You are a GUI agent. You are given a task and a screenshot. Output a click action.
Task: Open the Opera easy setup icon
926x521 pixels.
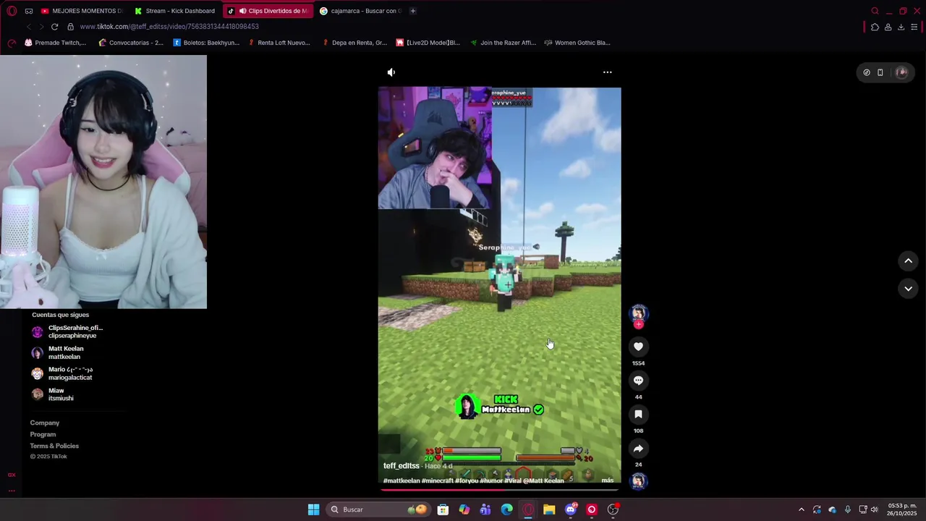(x=914, y=27)
